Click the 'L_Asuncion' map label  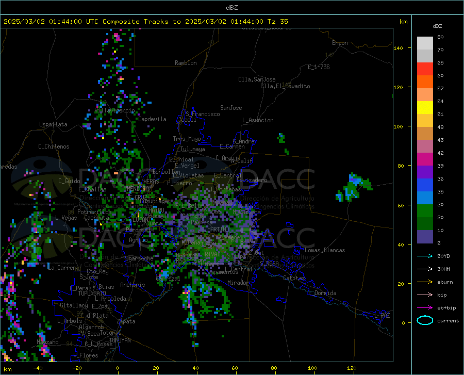(x=258, y=120)
